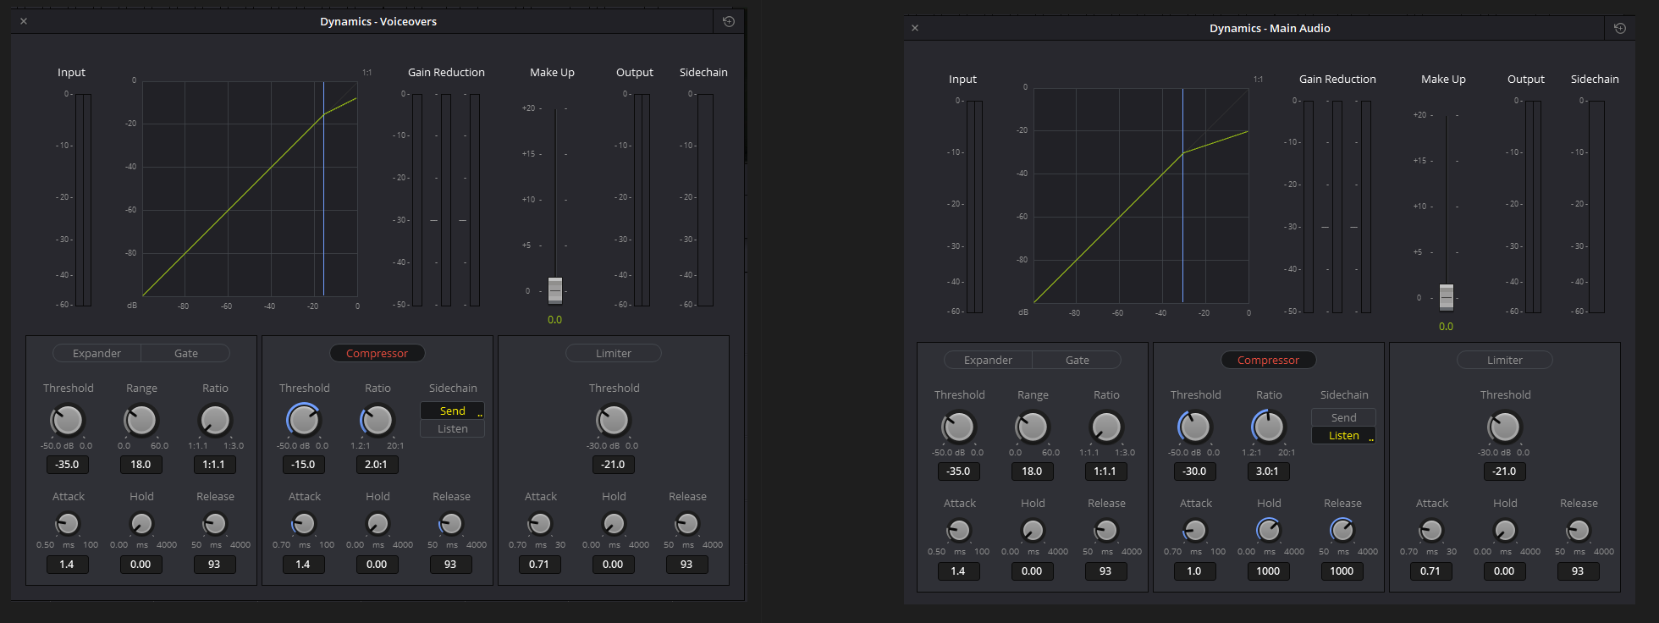Reset Dynamics - Main Audio panel with reset icon
The width and height of the screenshot is (1659, 623).
(x=1620, y=28)
